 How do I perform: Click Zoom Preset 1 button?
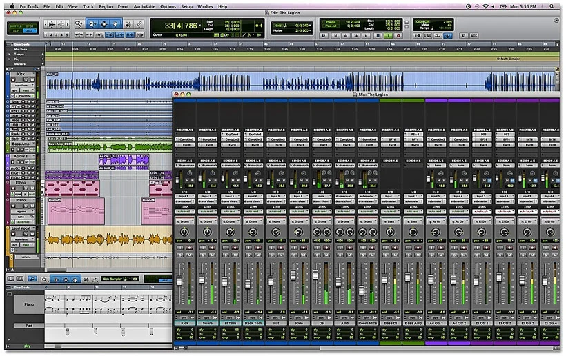coord(46,35)
